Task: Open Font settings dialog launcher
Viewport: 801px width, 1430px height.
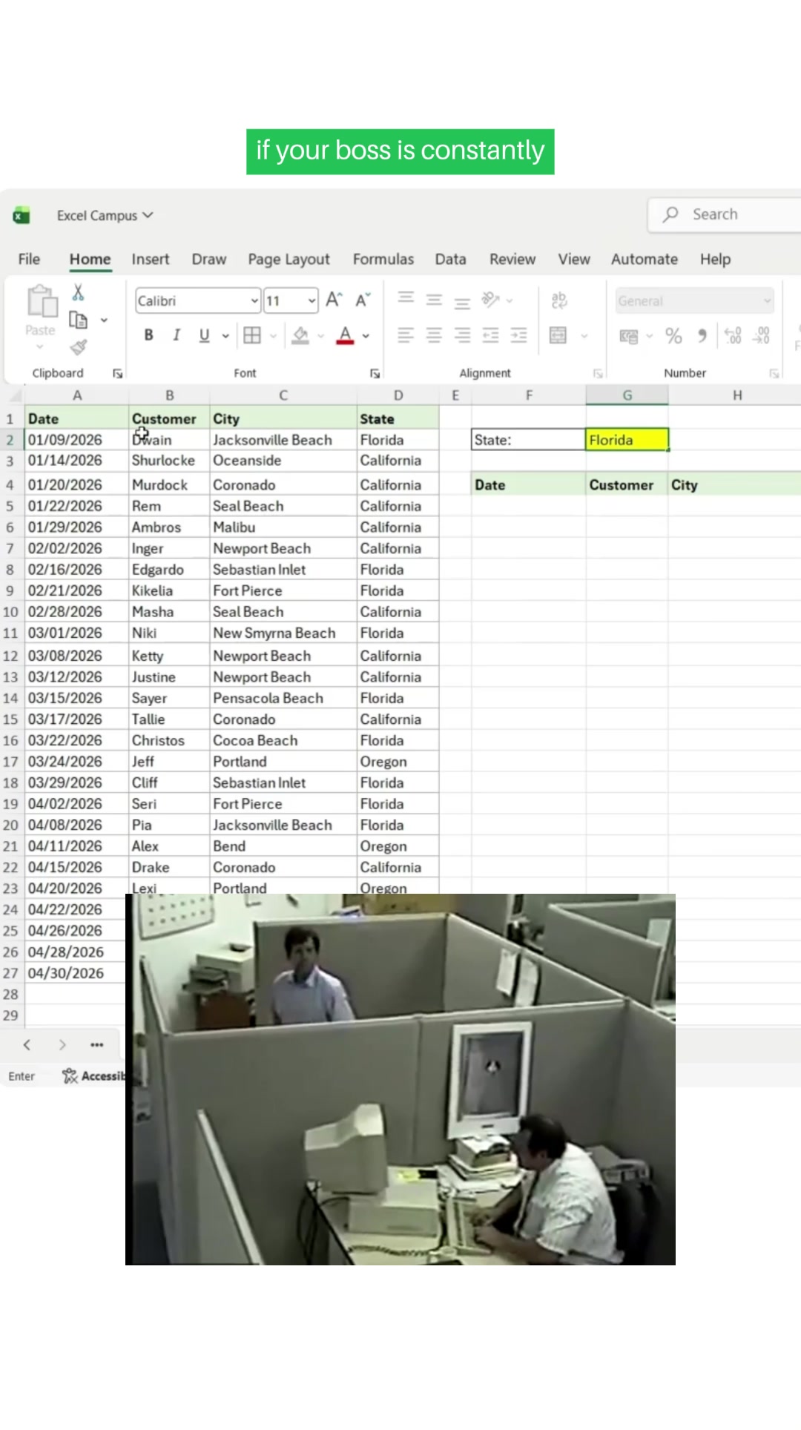Action: coord(375,373)
